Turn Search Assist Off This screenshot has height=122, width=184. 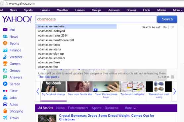pos(172,27)
